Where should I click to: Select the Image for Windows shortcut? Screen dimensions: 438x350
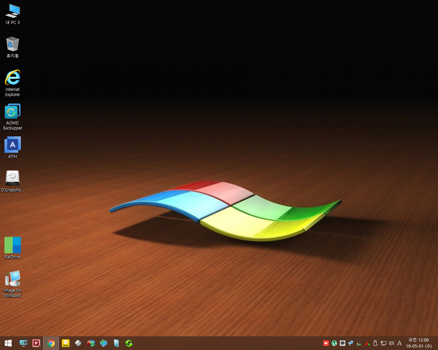pyautogui.click(x=13, y=284)
